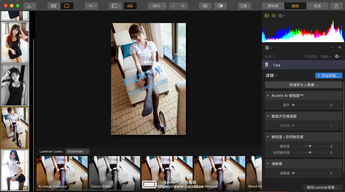Toggle before/after compare view

point(220,6)
